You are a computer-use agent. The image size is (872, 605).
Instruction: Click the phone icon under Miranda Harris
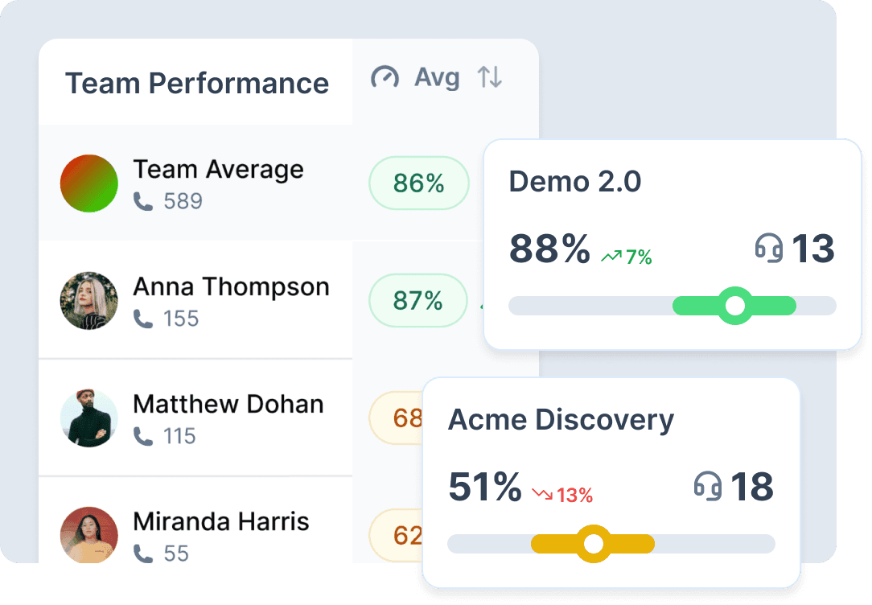coord(144,555)
